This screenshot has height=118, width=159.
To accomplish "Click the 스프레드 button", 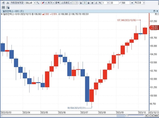I will click(65, 3).
